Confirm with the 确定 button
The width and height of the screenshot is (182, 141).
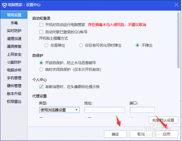[115, 134]
